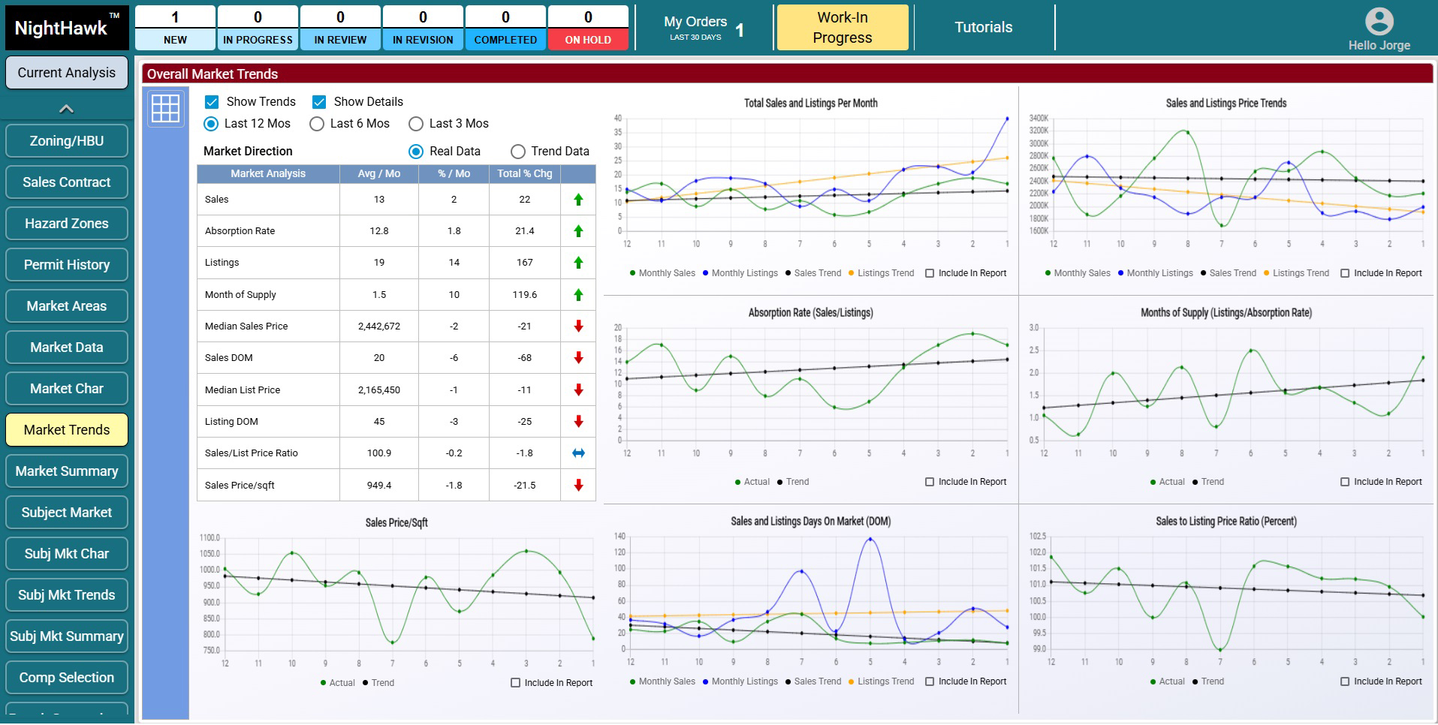1438x725 pixels.
Task: Check Include In Report for Sales Price/Sqft chart
Action: (515, 683)
